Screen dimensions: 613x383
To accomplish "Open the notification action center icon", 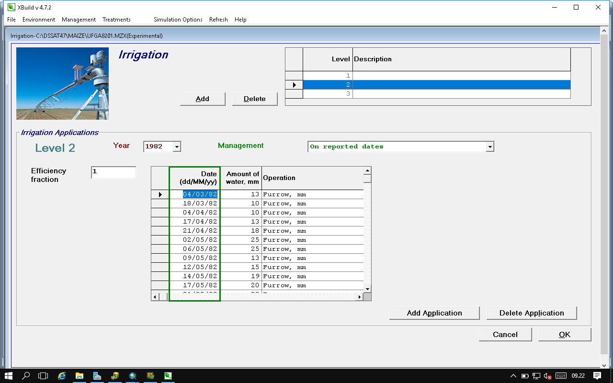I will click(x=597, y=376).
